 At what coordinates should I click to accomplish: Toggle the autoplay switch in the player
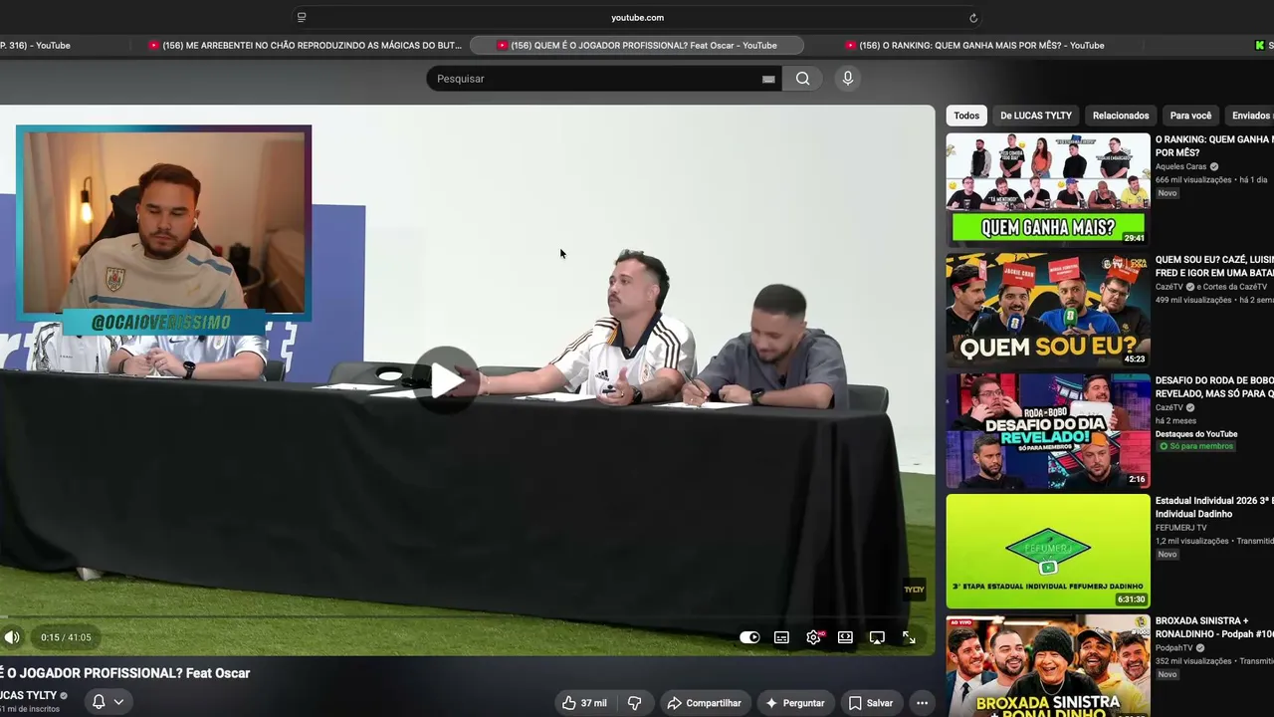click(x=749, y=637)
